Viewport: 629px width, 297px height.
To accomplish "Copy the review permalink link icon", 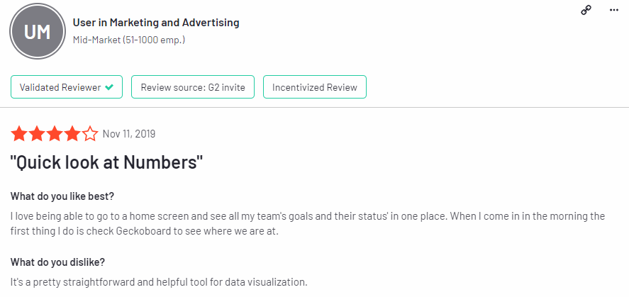I will point(586,10).
